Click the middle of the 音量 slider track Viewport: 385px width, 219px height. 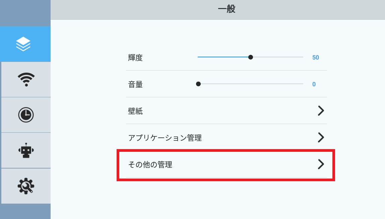(250, 84)
